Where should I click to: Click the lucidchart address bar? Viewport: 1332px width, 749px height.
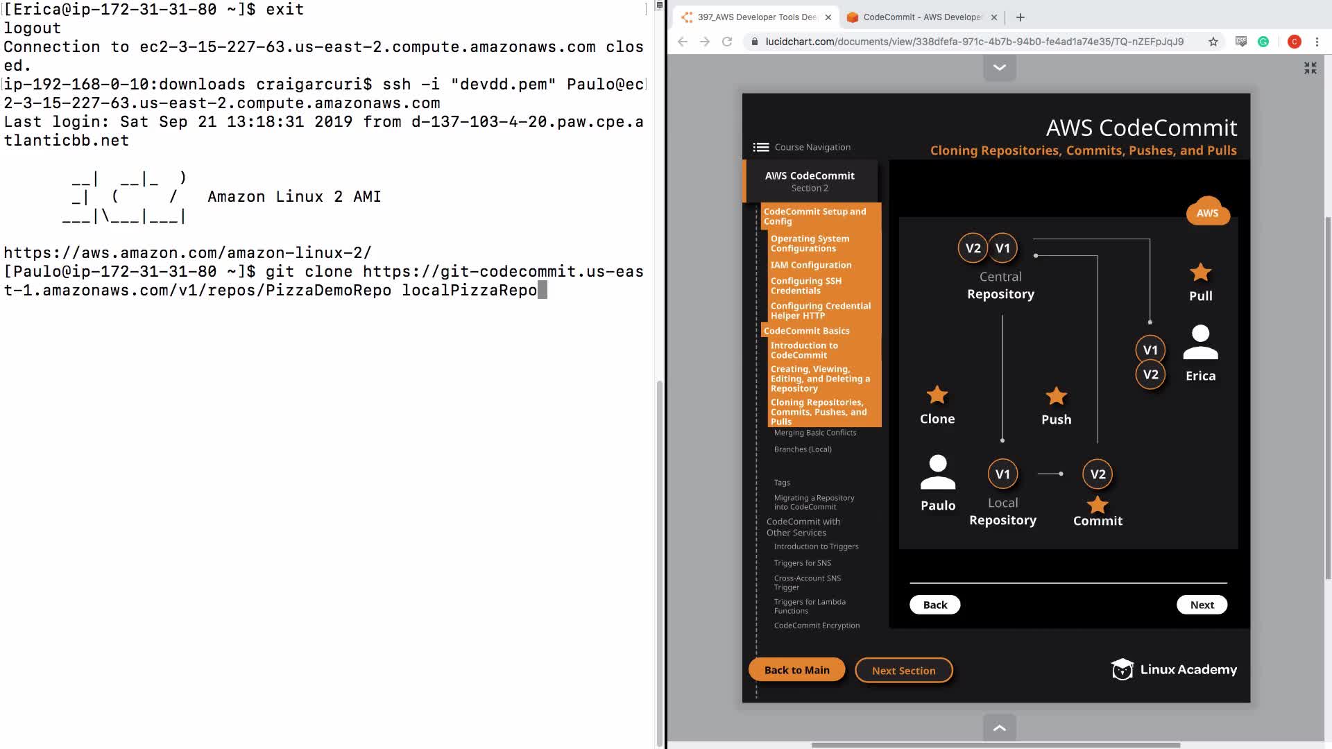coord(974,42)
